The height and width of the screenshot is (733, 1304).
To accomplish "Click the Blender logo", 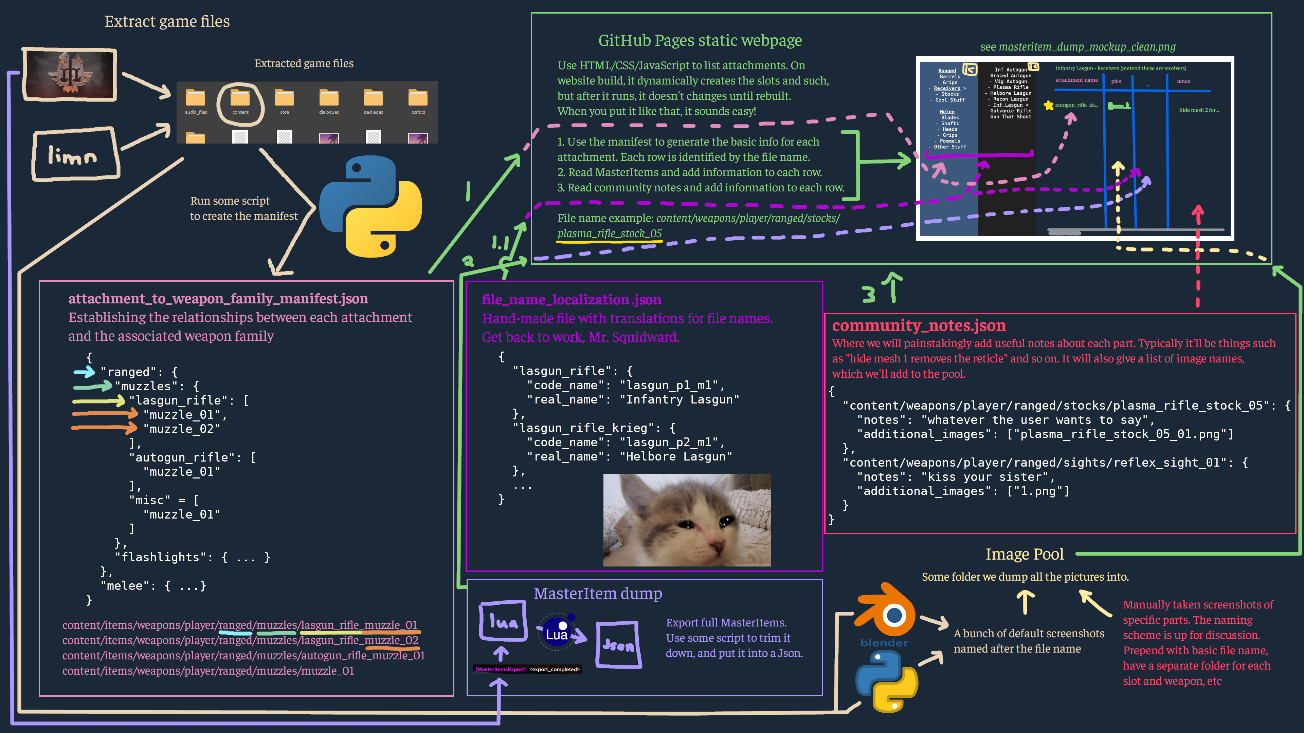I will click(885, 615).
